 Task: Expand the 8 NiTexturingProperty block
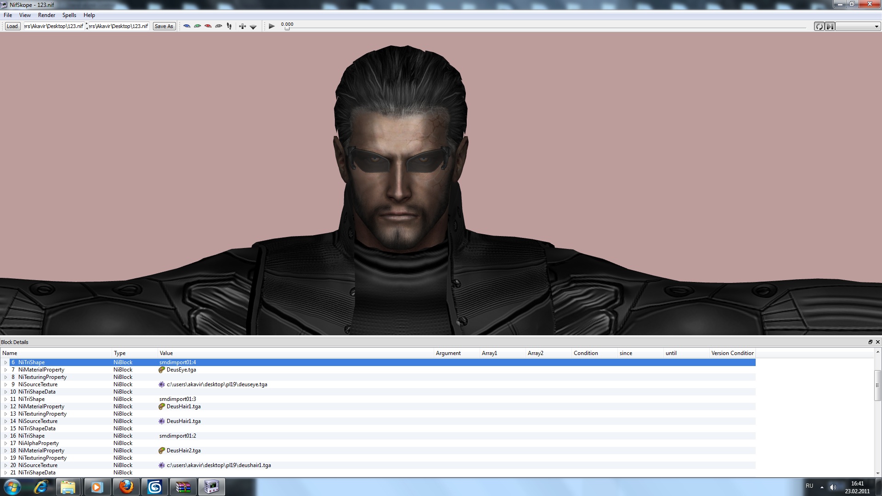click(6, 377)
